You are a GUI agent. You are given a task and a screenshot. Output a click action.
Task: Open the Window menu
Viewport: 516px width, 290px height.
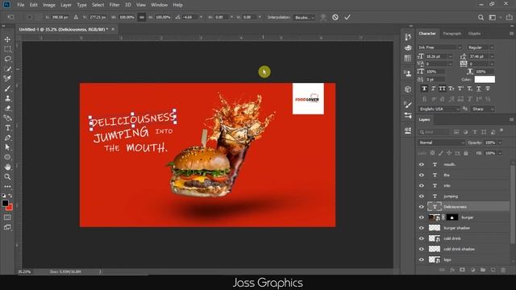point(160,5)
